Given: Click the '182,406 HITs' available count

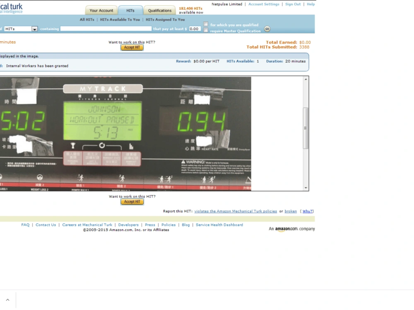Looking at the screenshot, I should tap(190, 8).
